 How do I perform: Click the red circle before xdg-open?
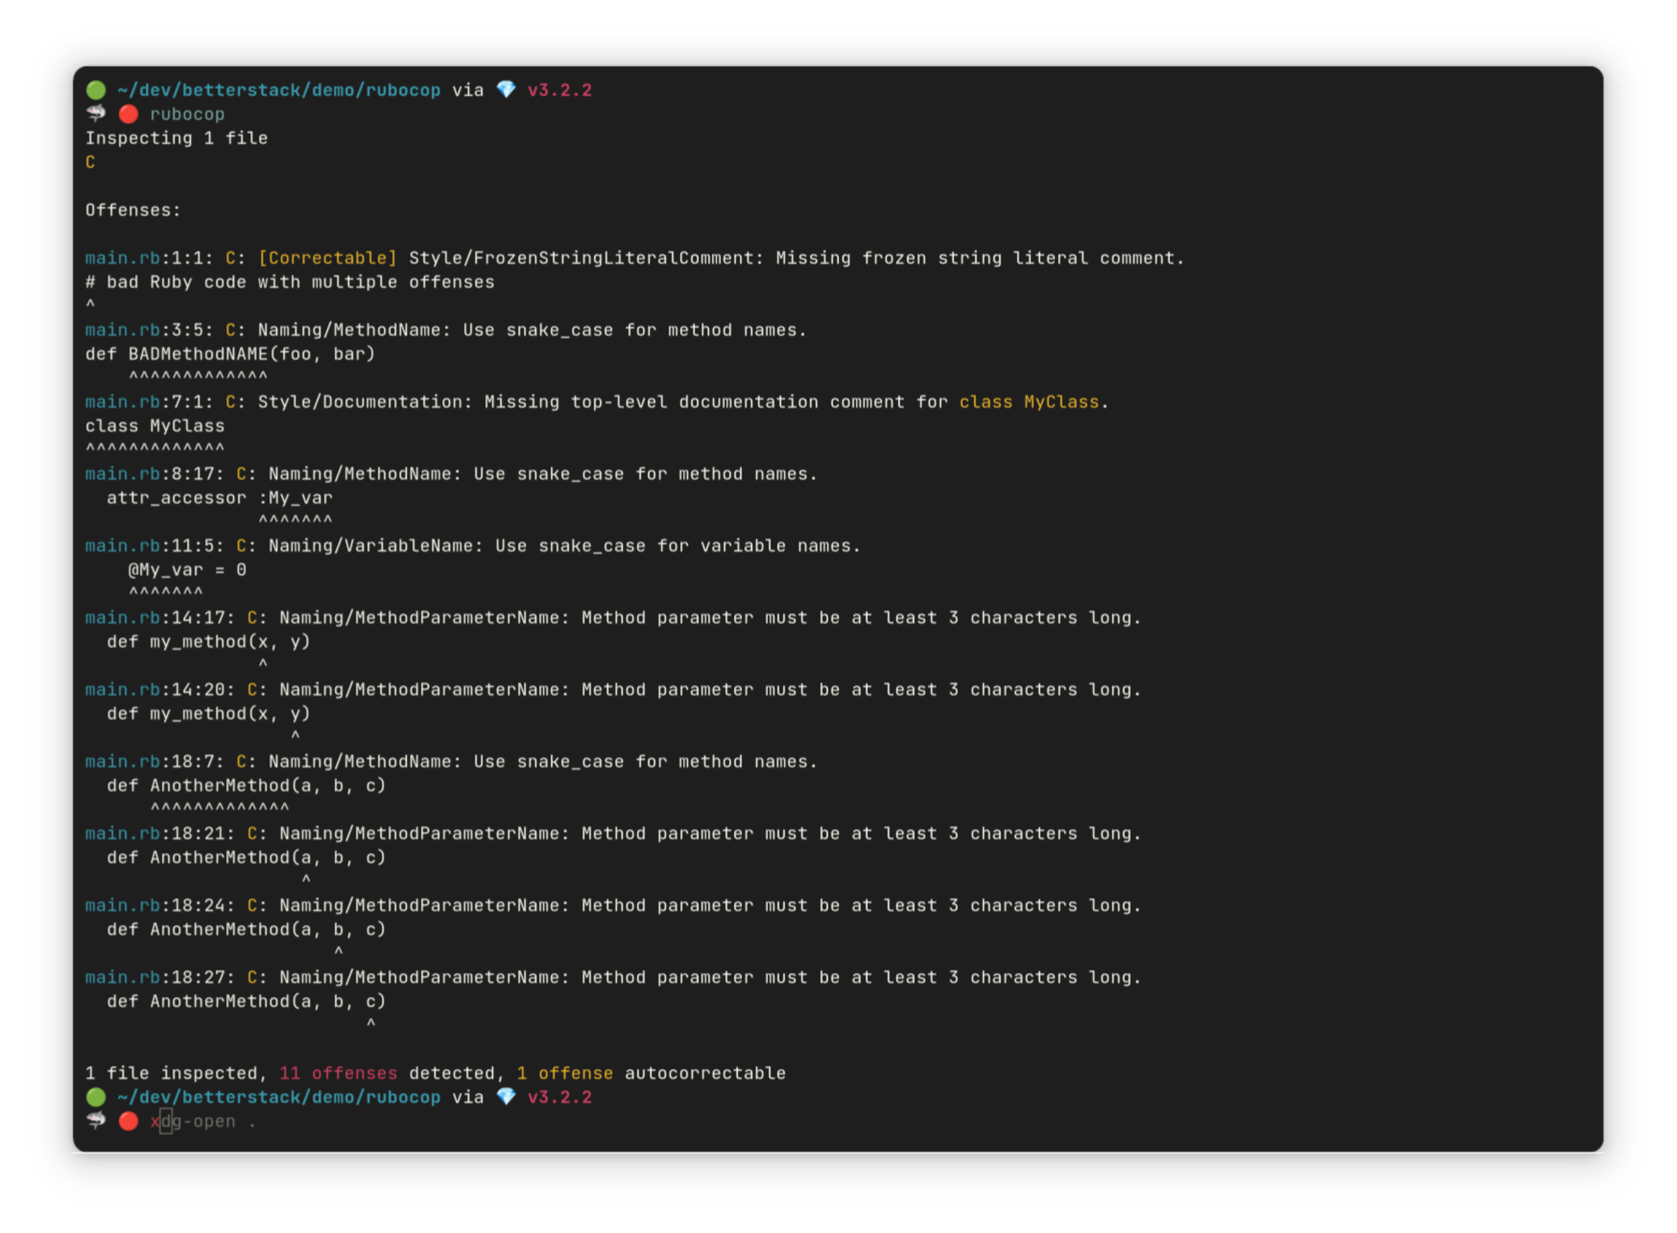click(128, 1121)
